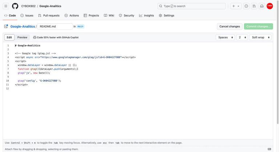Click the plus create-new icon
The height and width of the screenshot is (152, 279).
point(234,6)
